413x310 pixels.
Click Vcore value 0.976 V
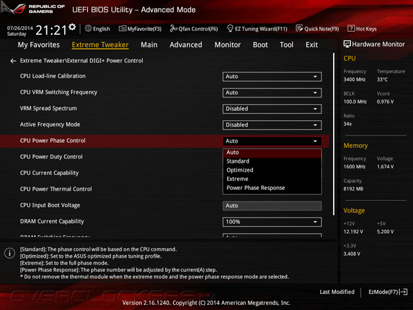(x=385, y=102)
